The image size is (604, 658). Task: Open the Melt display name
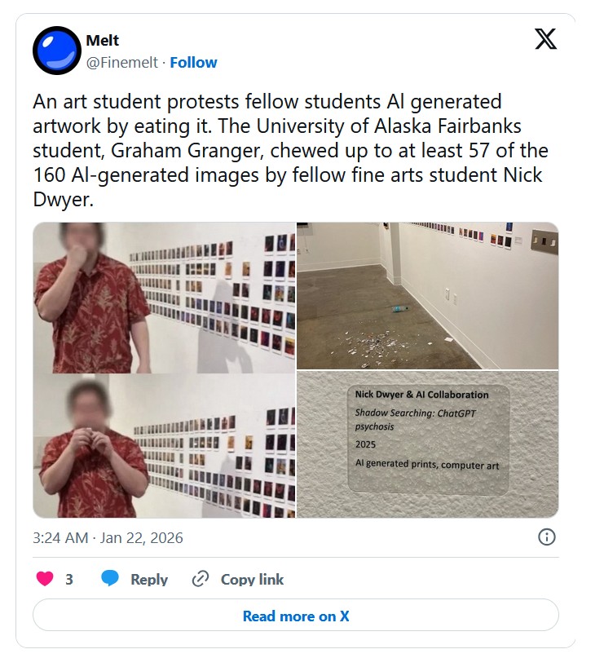103,40
